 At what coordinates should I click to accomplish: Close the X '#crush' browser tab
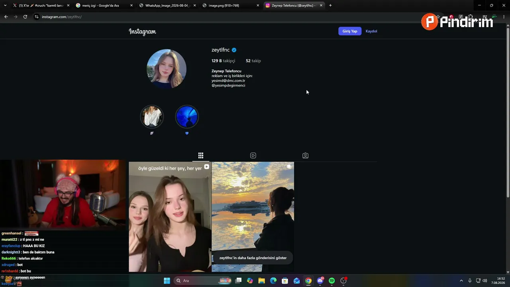click(x=68, y=6)
